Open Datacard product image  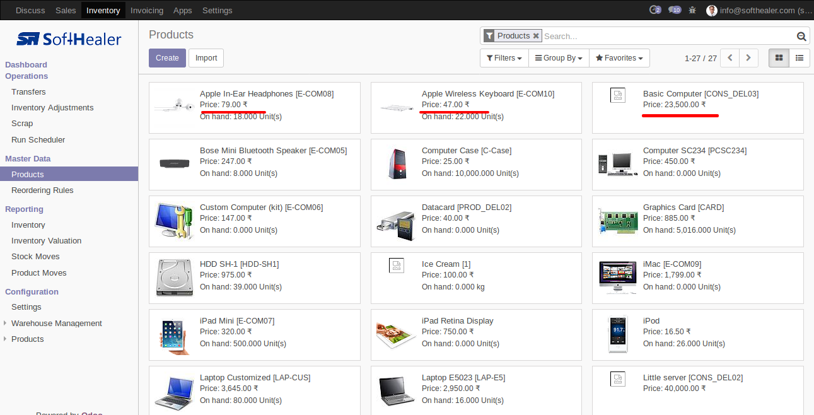coord(397,226)
